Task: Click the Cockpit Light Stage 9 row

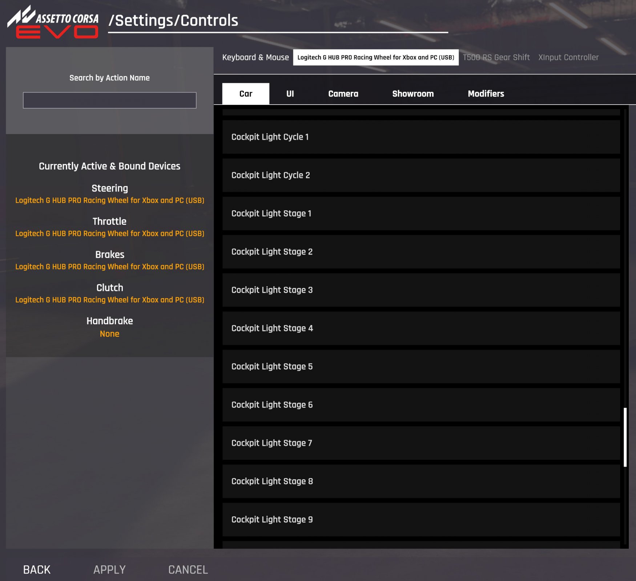Action: pos(421,520)
